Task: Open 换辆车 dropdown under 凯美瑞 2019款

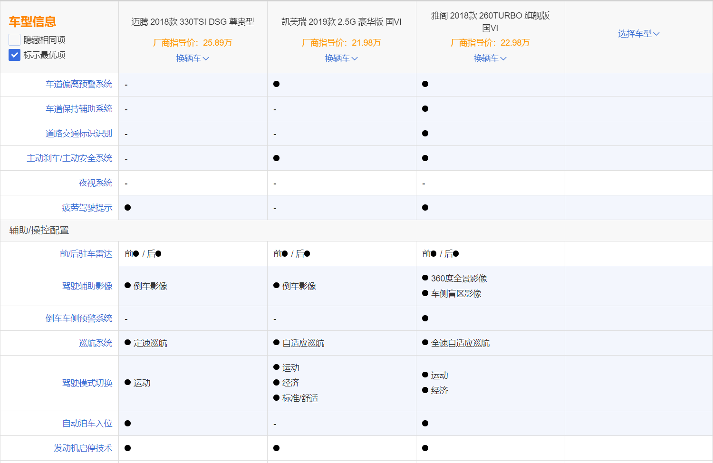Action: point(341,58)
